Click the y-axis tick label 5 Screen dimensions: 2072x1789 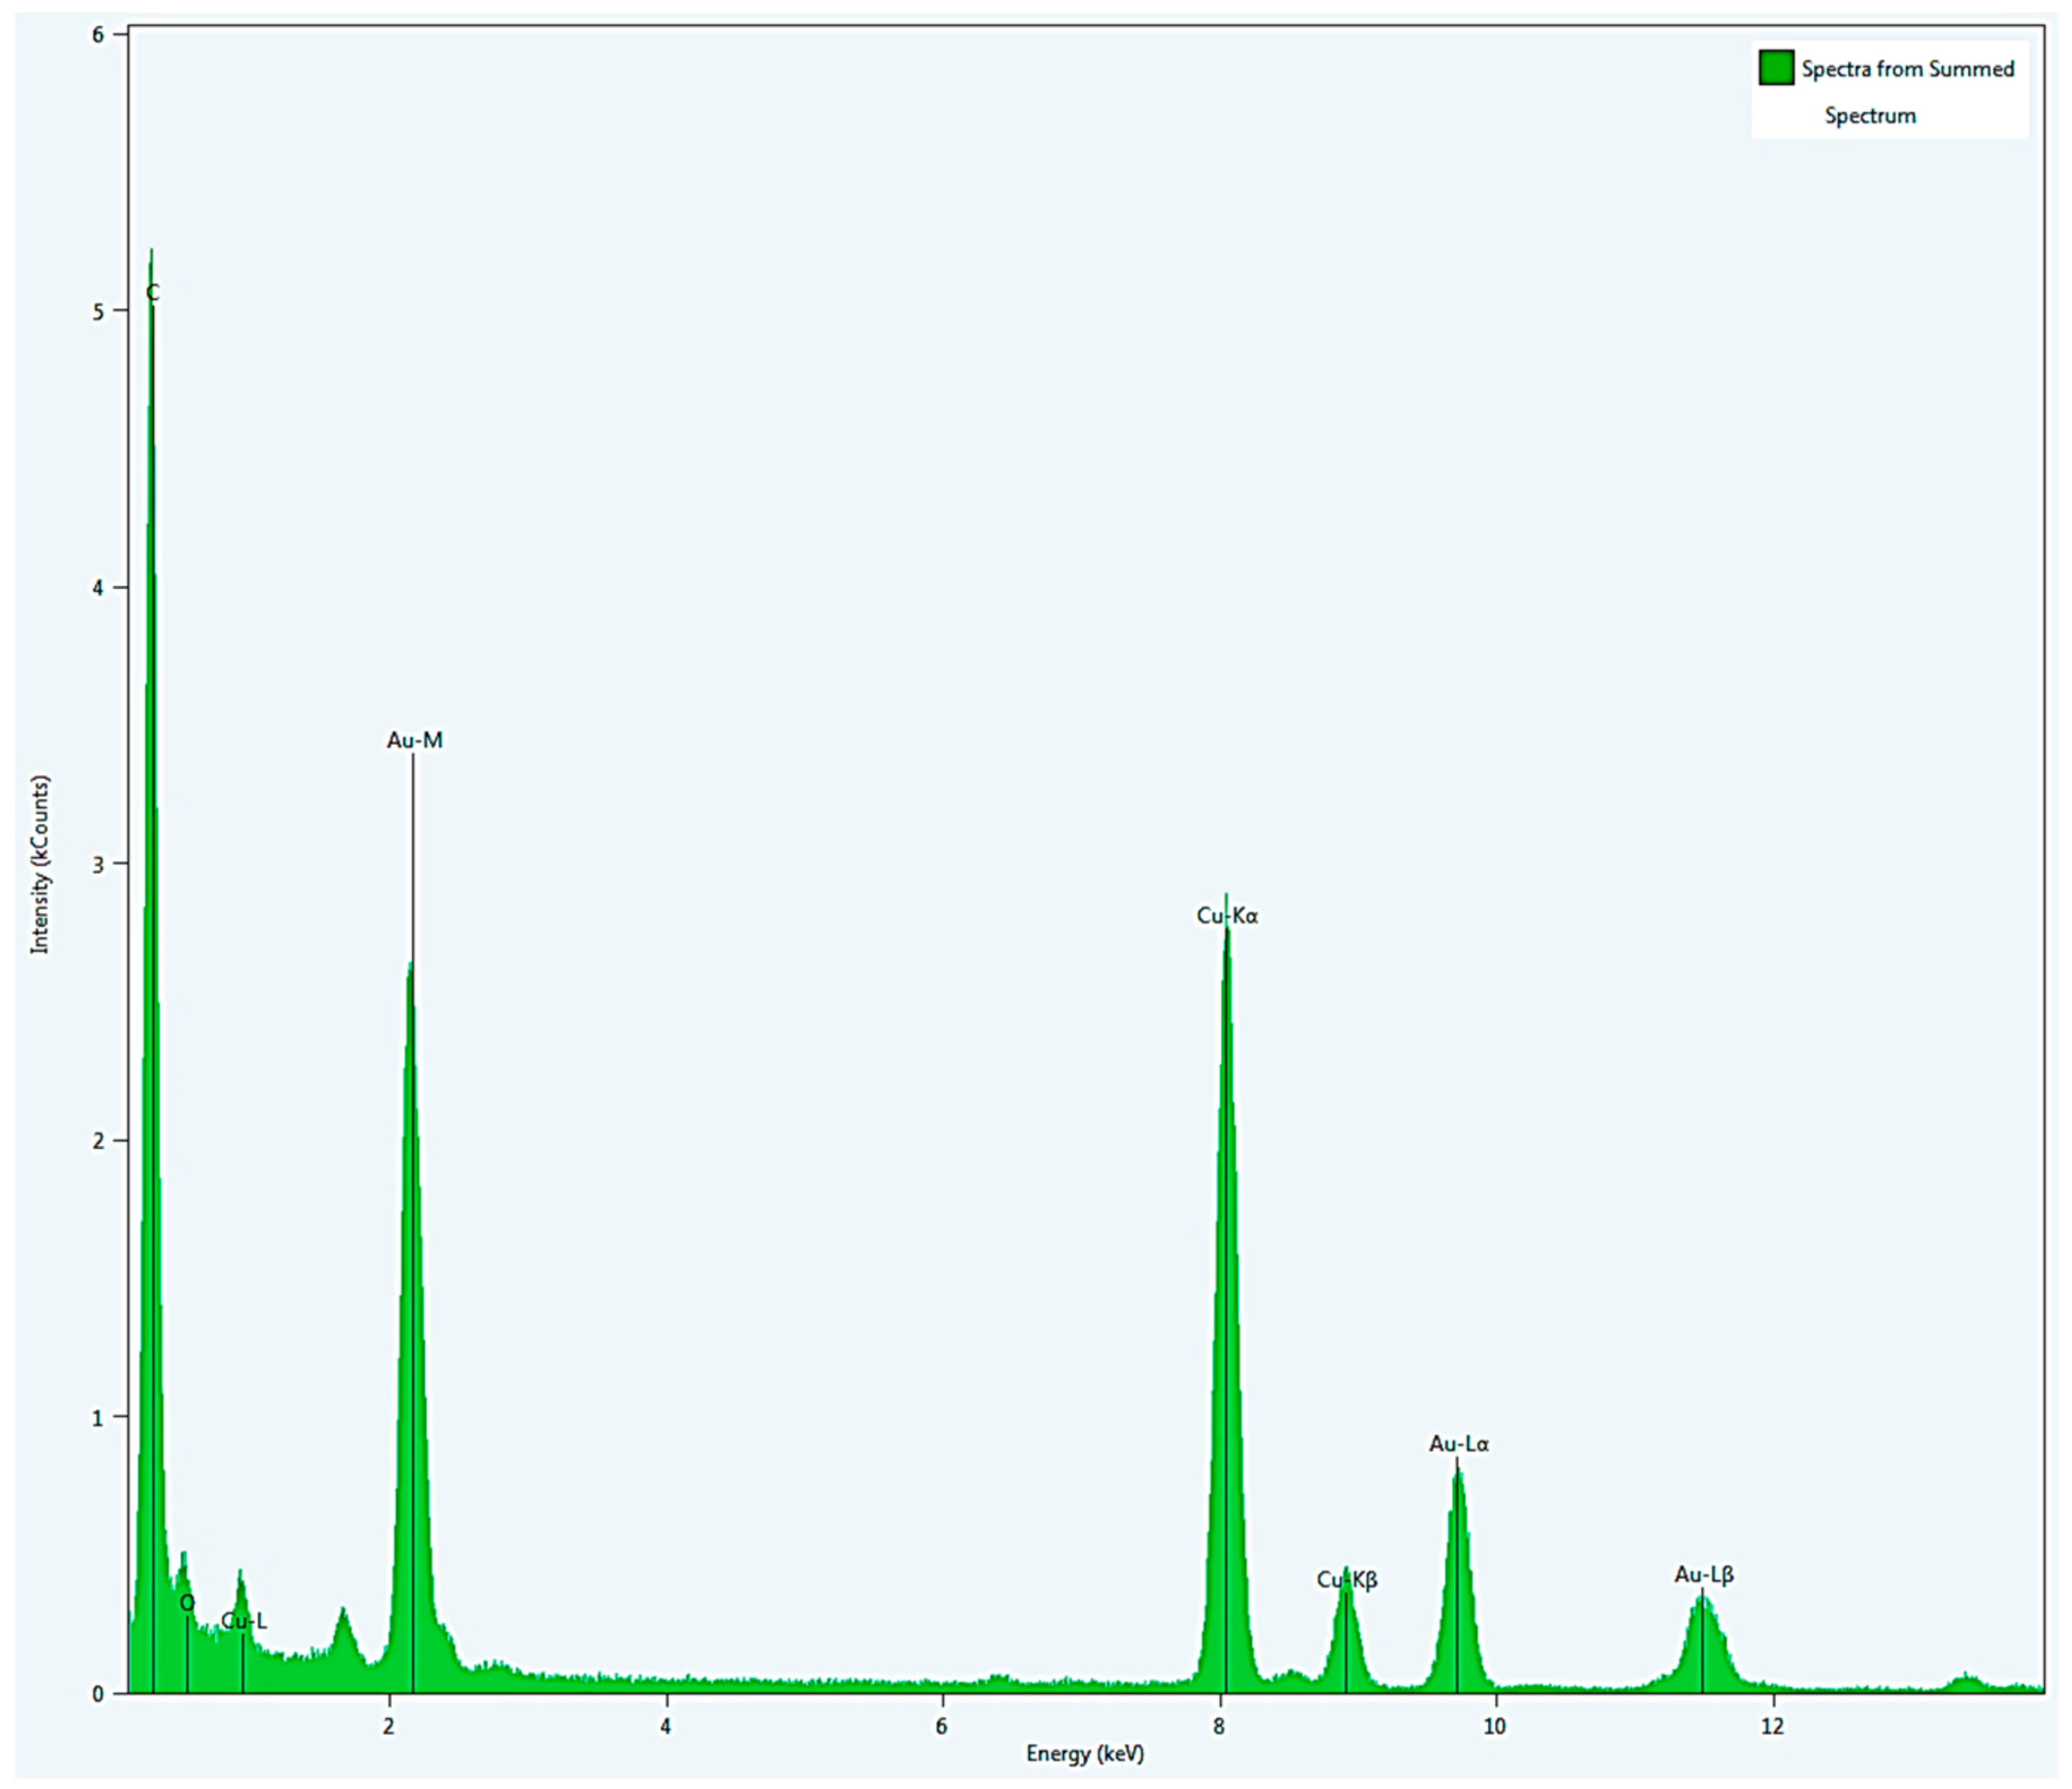98,312
